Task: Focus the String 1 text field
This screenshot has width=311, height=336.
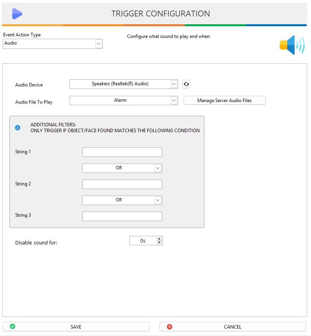Action: pyautogui.click(x=122, y=152)
